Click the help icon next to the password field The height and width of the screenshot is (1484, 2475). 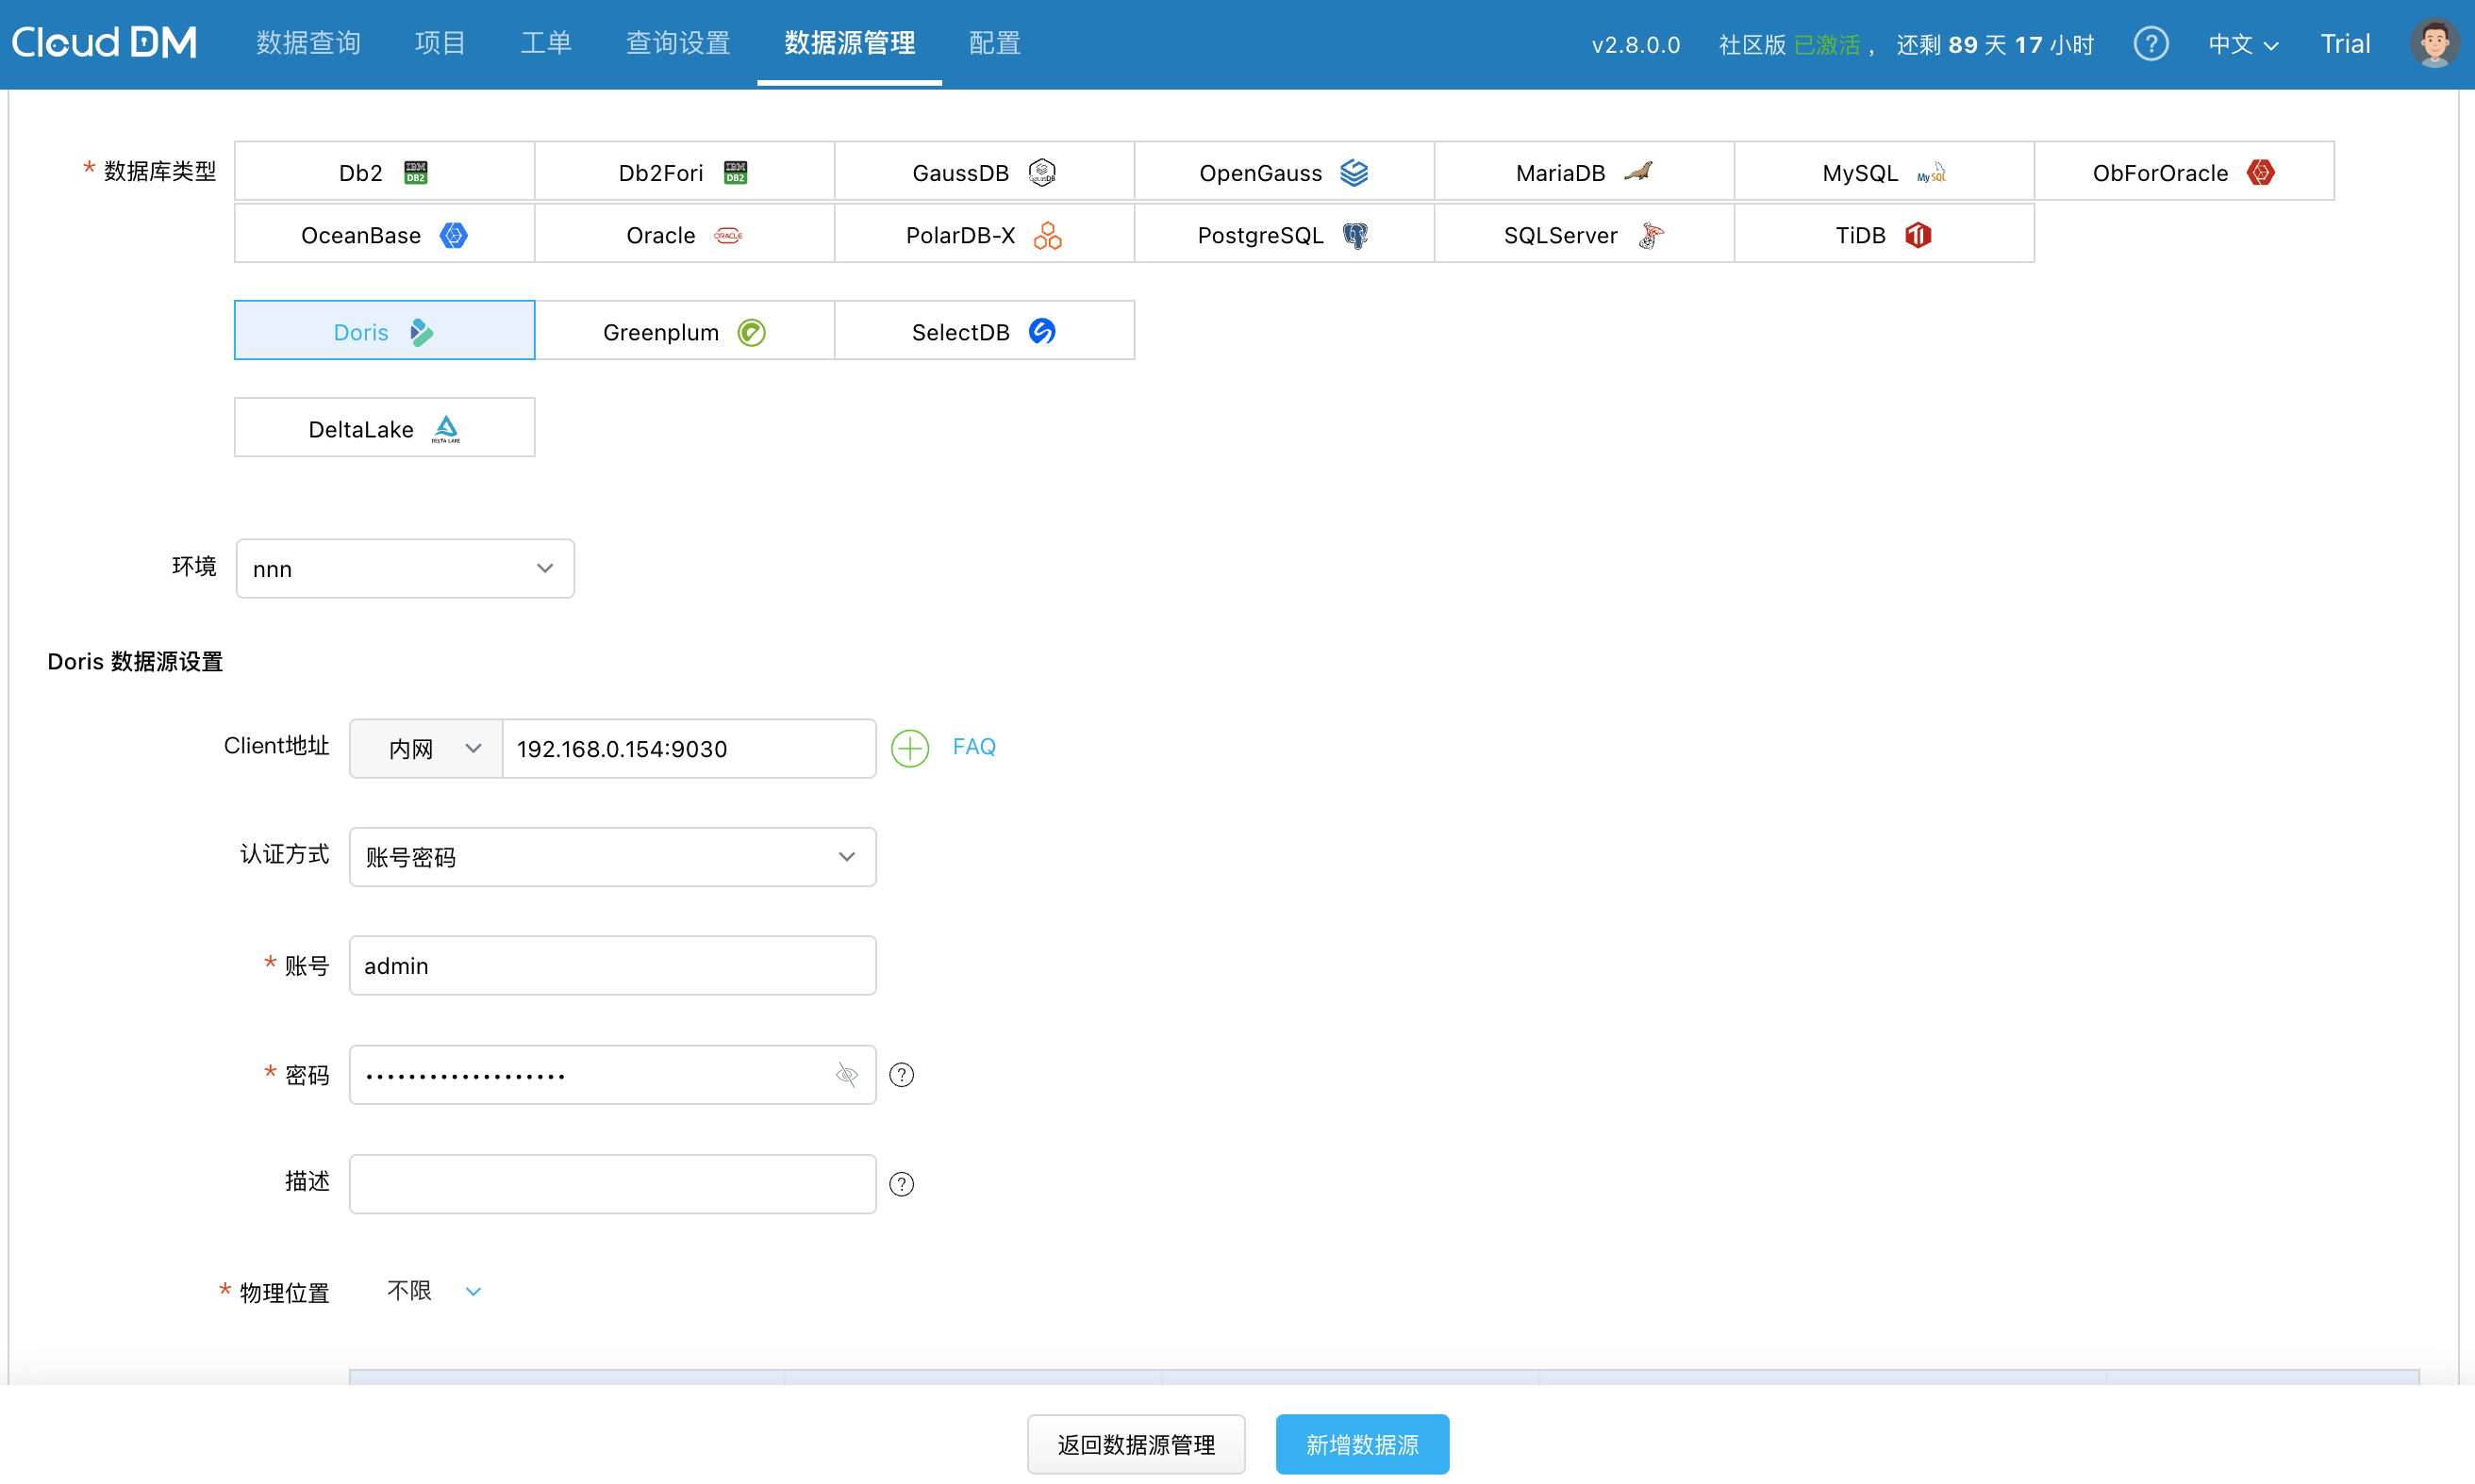[x=902, y=1075]
